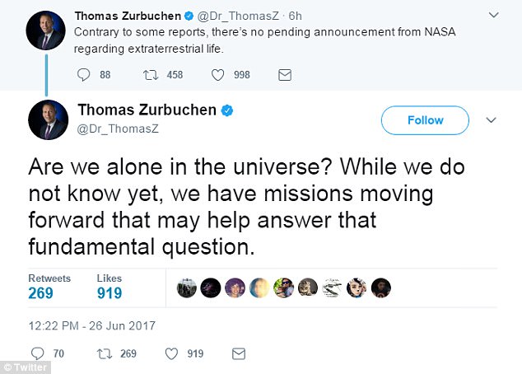
Task: Click the cat avatar among likers
Action: click(308, 288)
